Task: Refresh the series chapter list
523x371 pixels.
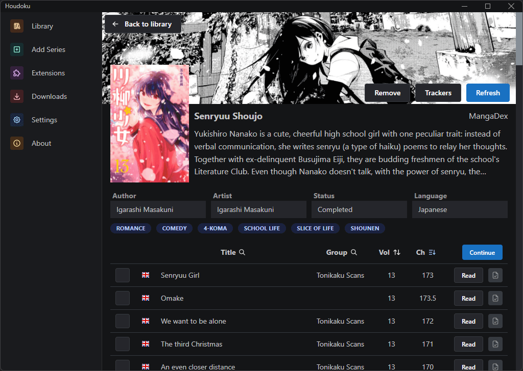Action: 488,93
